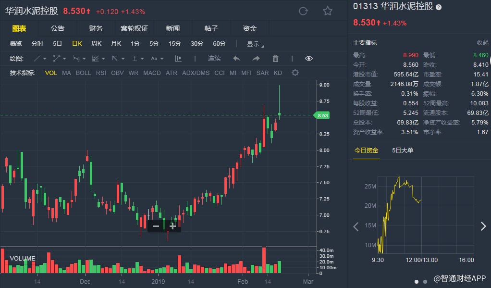Go to previous funds chart with left arrow
This screenshot has height=288, width=491.
[x=356, y=226]
